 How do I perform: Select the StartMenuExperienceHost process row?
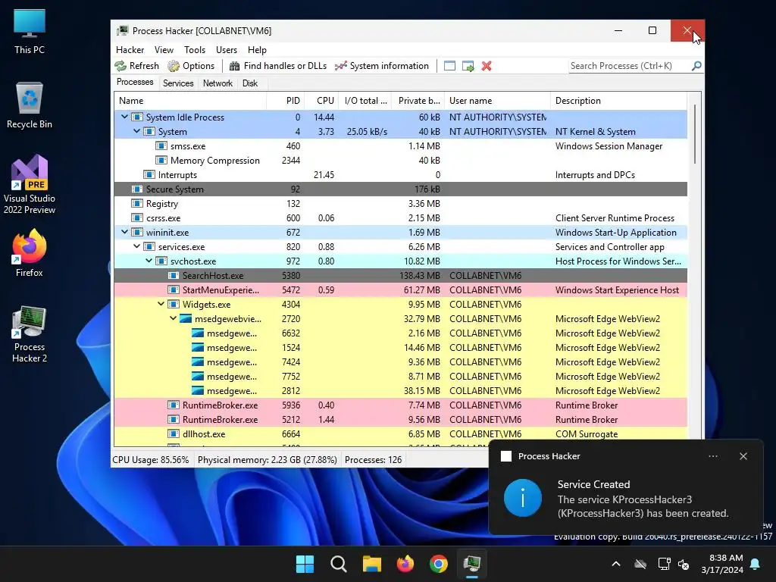point(401,290)
